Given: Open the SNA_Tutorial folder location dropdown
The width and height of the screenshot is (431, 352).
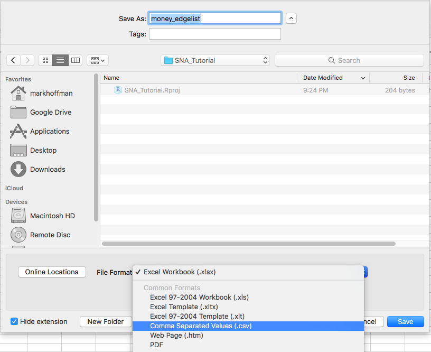Looking at the screenshot, I should tap(215, 60).
